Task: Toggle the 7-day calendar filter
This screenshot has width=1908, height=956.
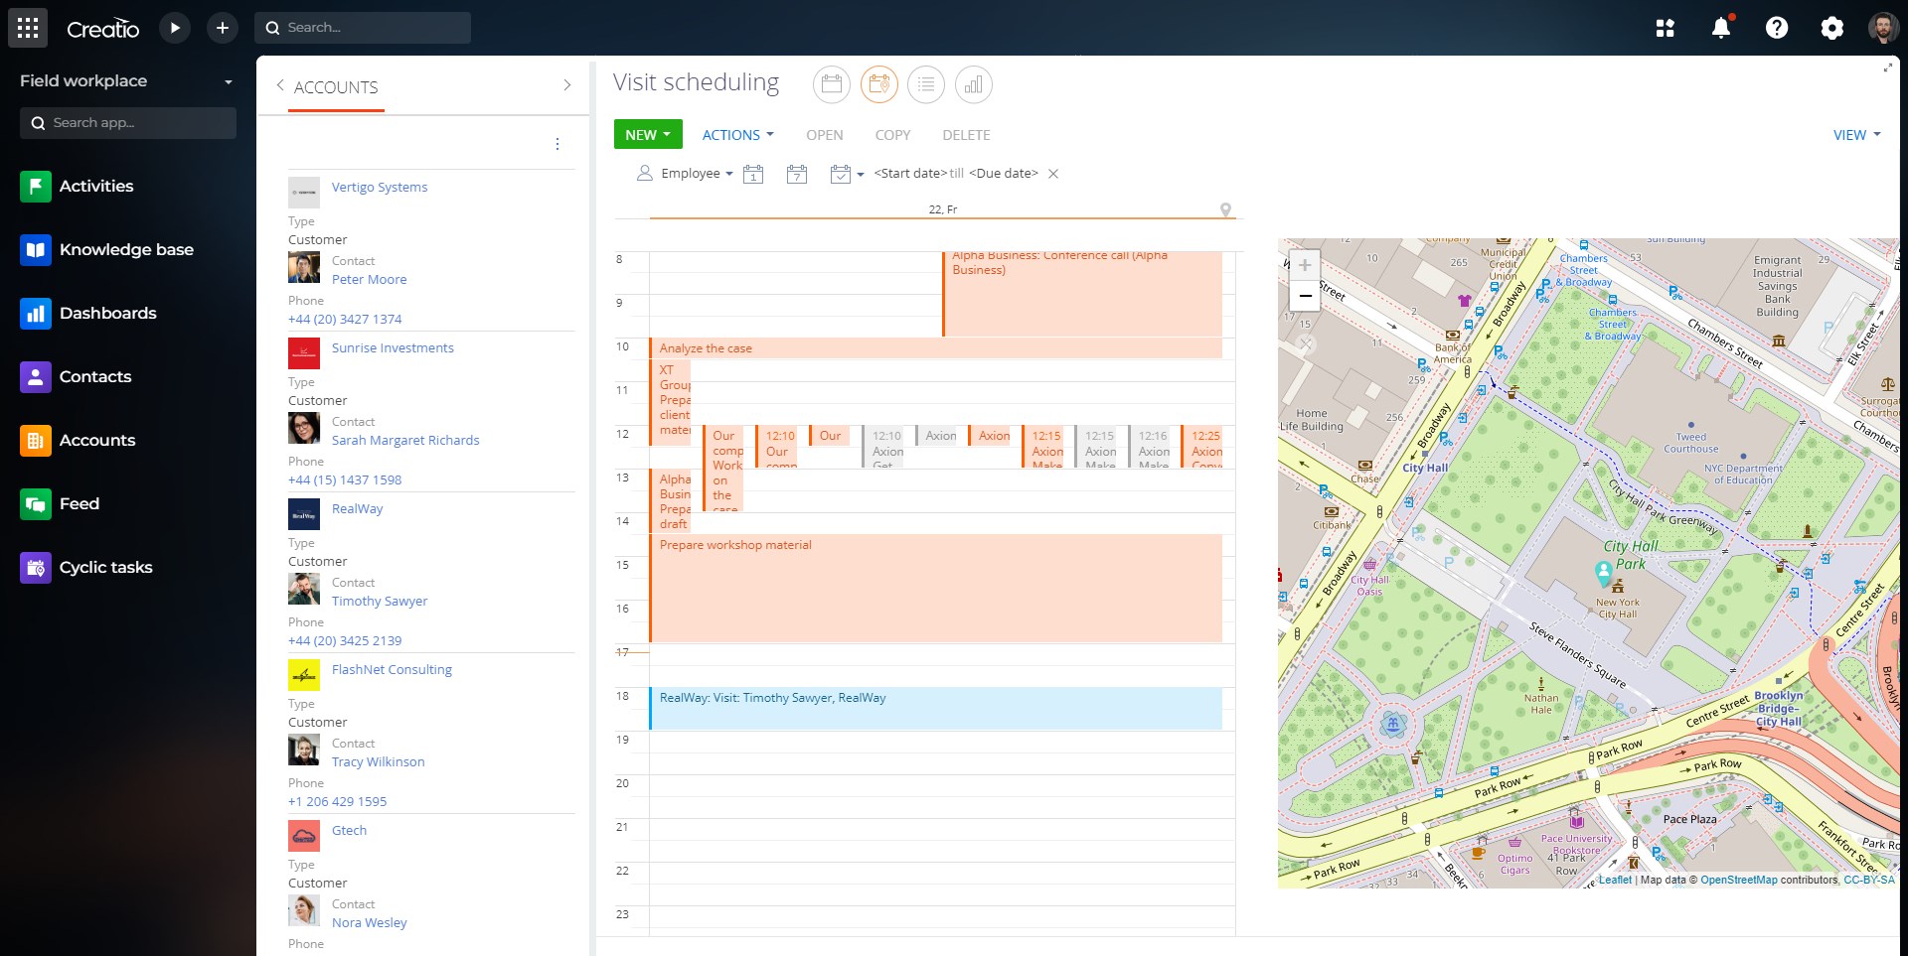Action: 796,173
